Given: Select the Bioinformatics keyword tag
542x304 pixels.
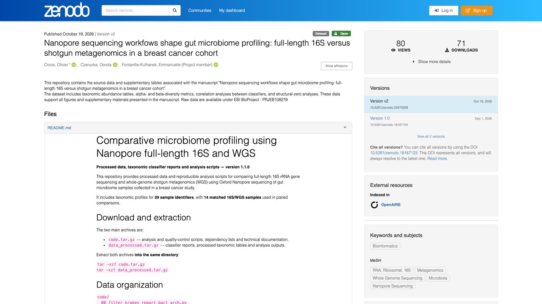Looking at the screenshot, I should pos(385,246).
